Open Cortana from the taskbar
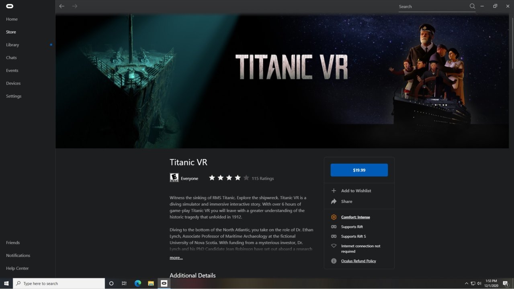The image size is (514, 289). point(111,283)
